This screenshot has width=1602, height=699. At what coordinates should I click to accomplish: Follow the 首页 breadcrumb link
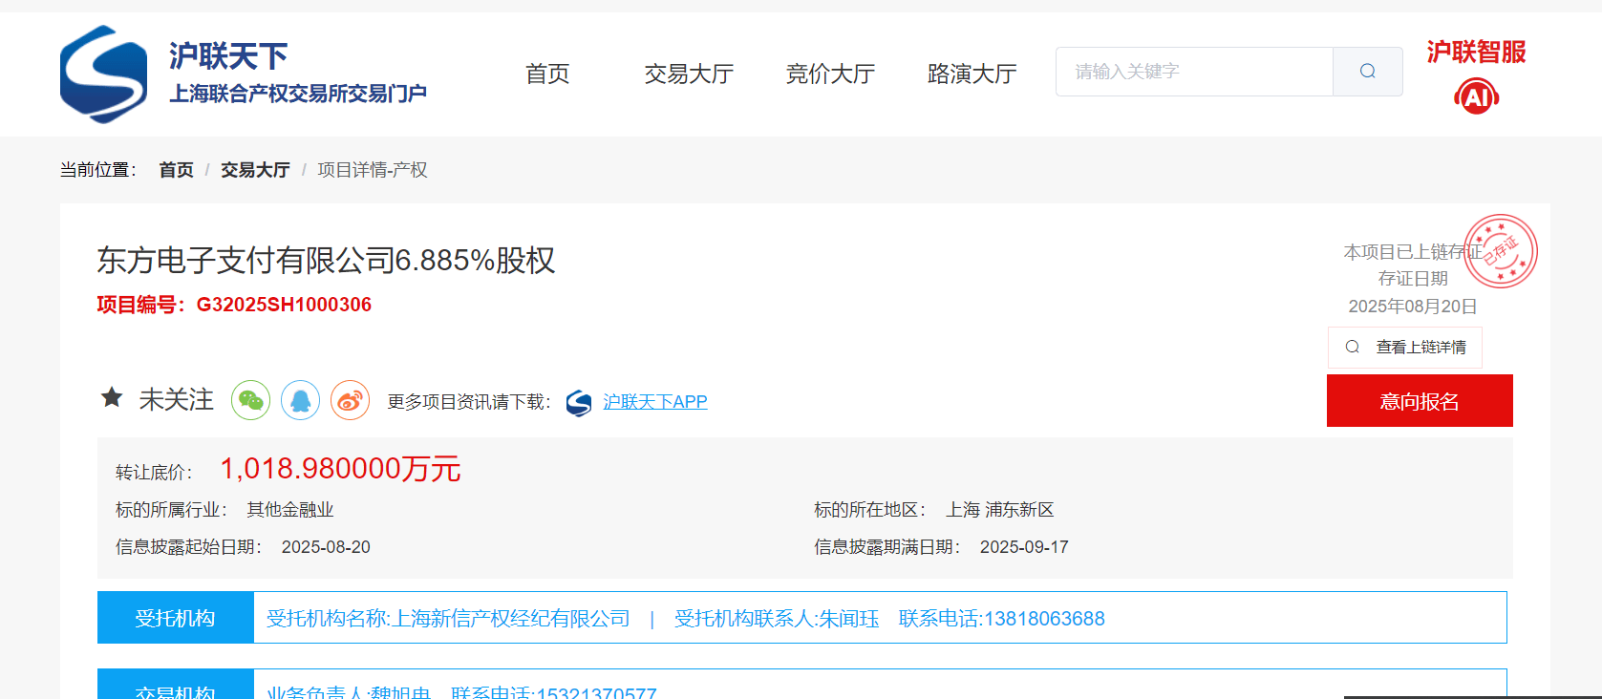(177, 170)
